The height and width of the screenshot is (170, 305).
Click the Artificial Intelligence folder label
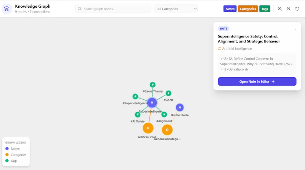[x=237, y=49]
